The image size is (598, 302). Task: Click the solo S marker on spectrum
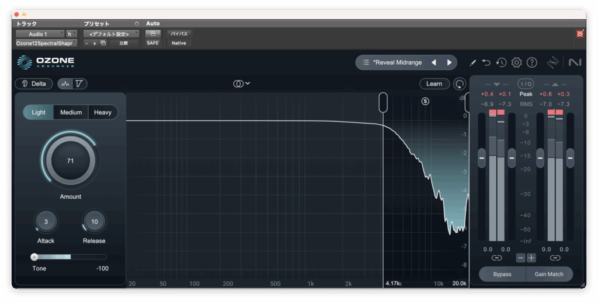click(x=425, y=101)
